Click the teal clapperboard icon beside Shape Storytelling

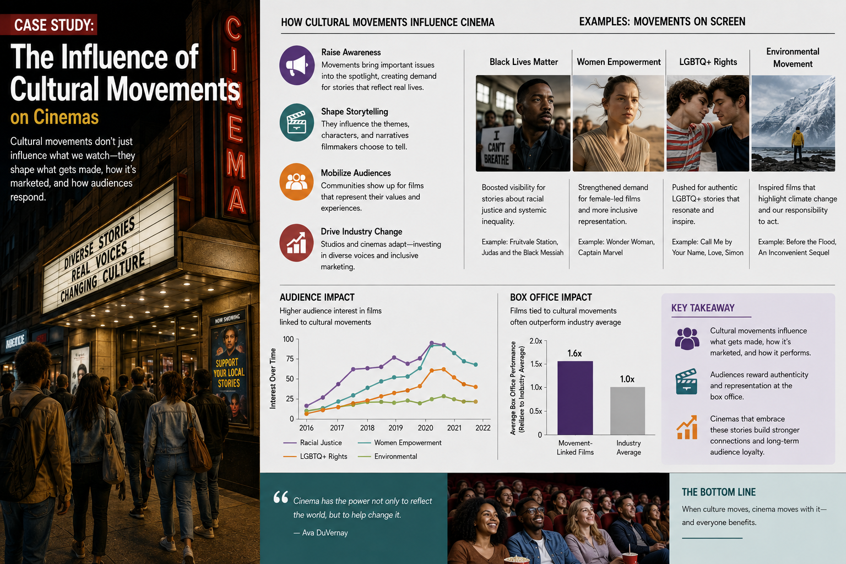297,122
